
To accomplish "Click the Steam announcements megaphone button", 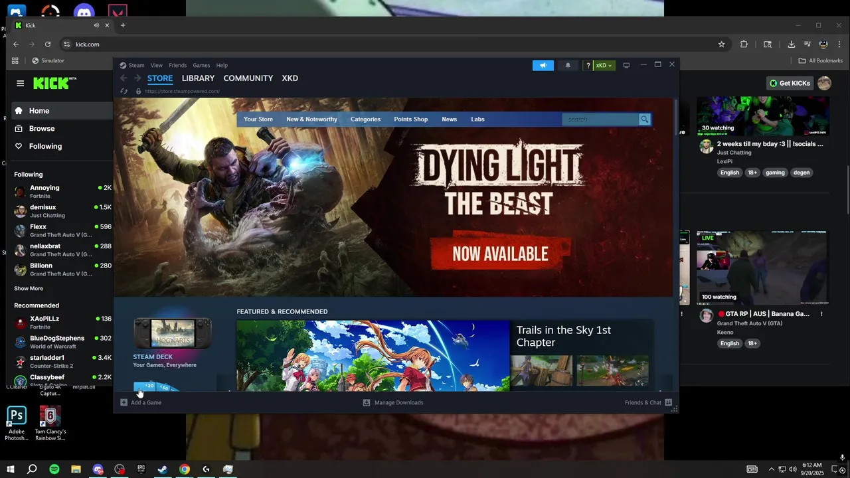I will tap(543, 65).
